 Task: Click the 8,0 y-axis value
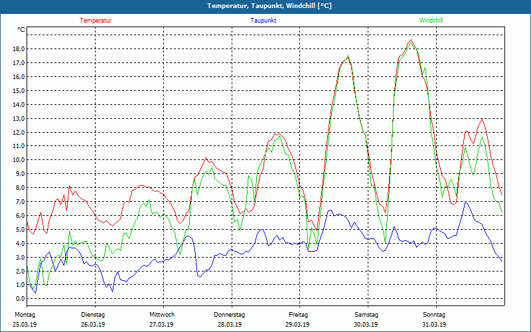tap(20, 187)
